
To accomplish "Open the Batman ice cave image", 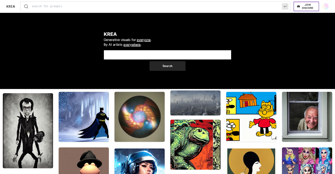I will 84,117.
